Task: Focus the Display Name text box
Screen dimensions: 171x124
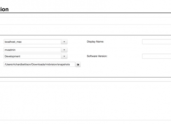Action: click(156, 42)
